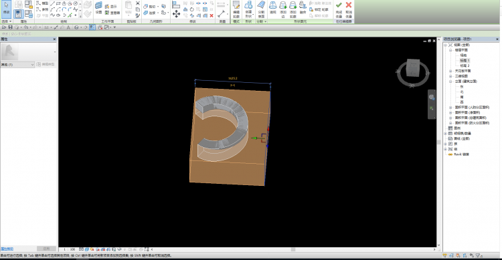Click the red X Delete icon in Modify panel
The height and width of the screenshot is (260, 502).
pos(212,15)
